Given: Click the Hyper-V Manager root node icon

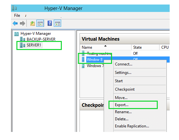Looking at the screenshot, I should (x=16, y=34).
